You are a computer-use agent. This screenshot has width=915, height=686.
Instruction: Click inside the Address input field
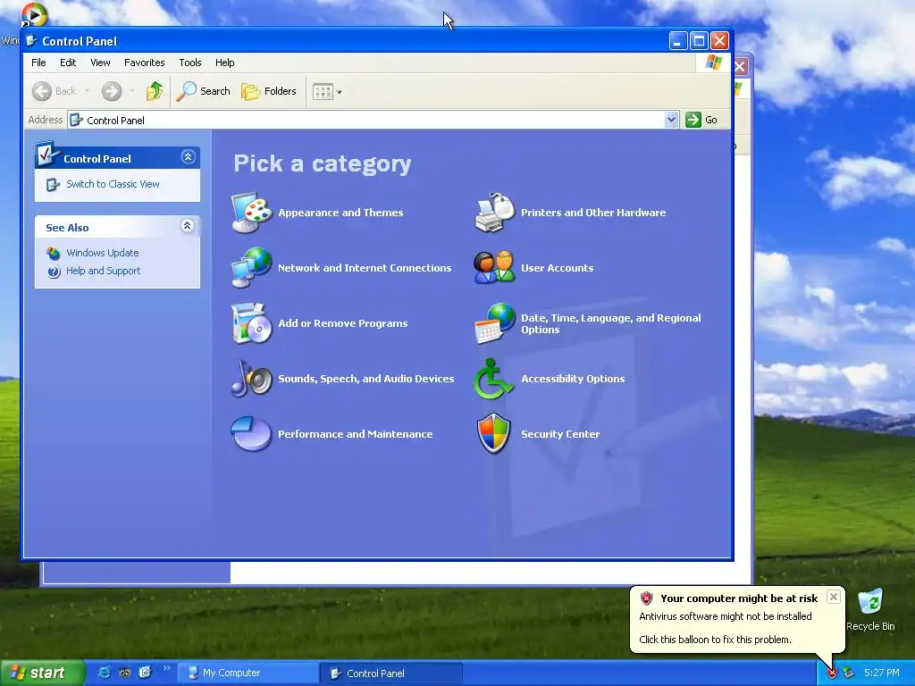point(374,120)
